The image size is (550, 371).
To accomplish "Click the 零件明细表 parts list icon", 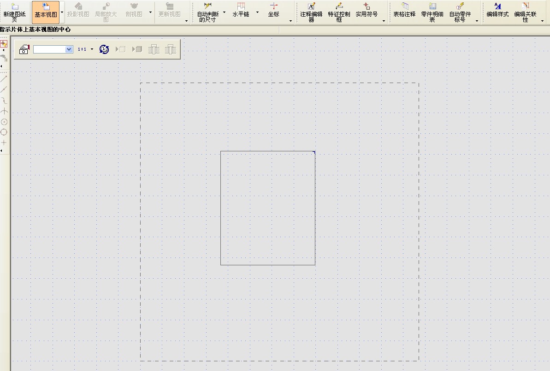I will click(432, 12).
